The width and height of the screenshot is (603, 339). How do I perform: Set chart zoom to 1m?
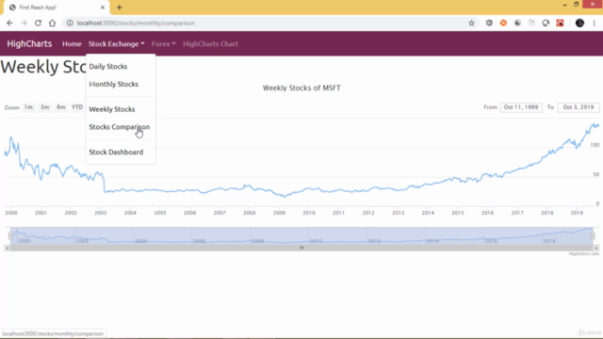[29, 107]
